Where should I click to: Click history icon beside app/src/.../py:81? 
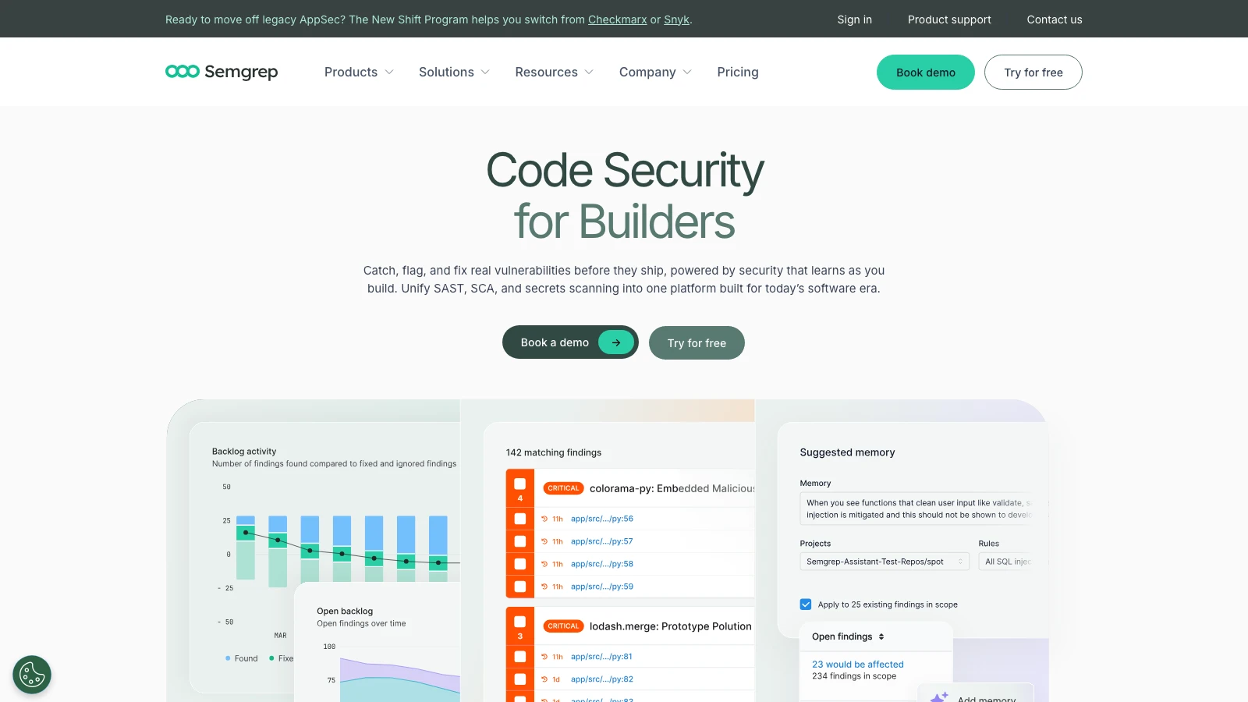544,657
